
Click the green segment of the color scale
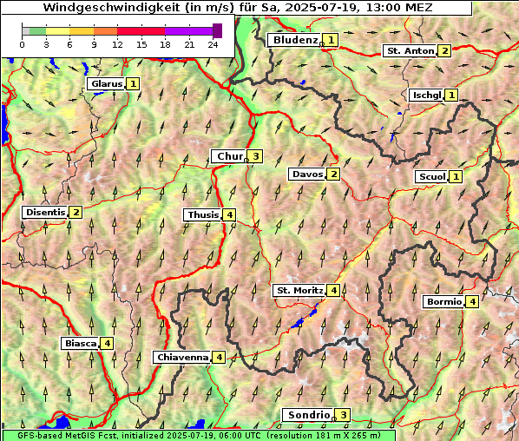tap(37, 31)
